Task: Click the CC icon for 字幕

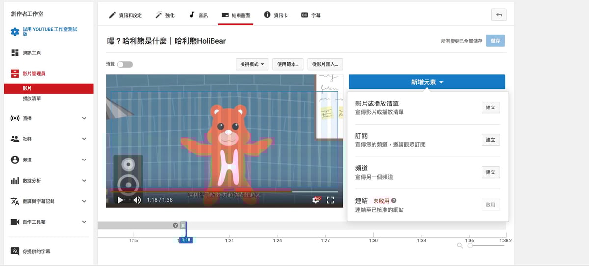Action: [x=305, y=15]
